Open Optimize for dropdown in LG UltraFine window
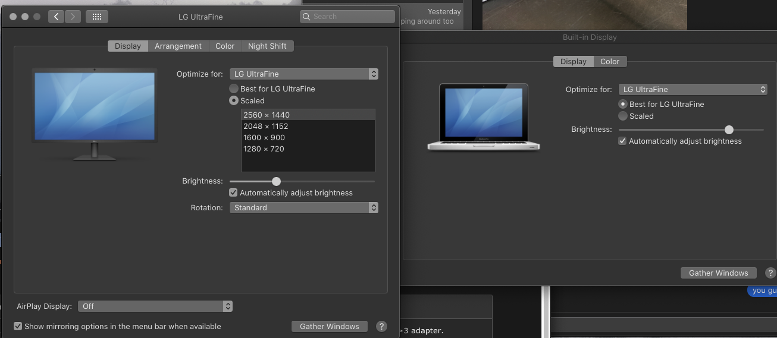 pyautogui.click(x=304, y=74)
